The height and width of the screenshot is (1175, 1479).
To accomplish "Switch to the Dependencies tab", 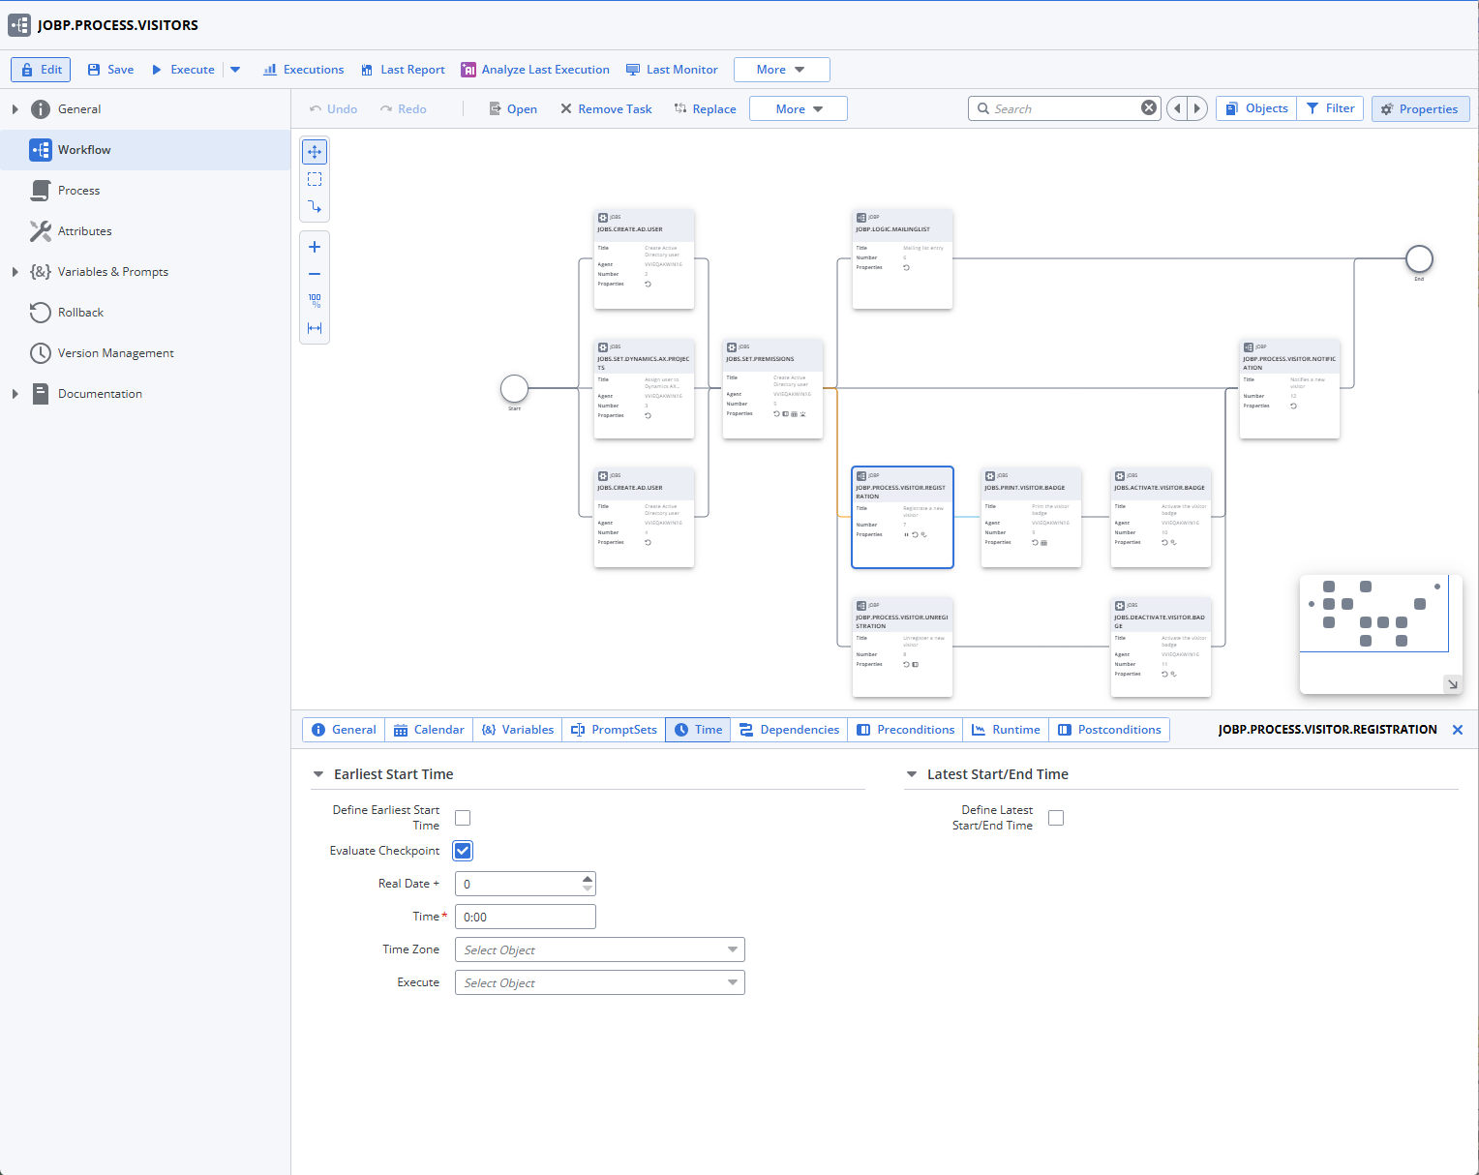I will coord(789,730).
